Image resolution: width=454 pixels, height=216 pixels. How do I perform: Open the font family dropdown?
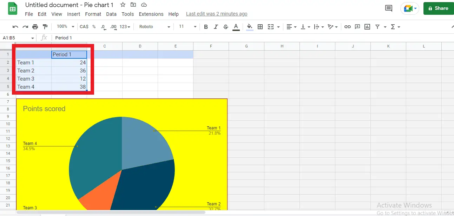153,26
